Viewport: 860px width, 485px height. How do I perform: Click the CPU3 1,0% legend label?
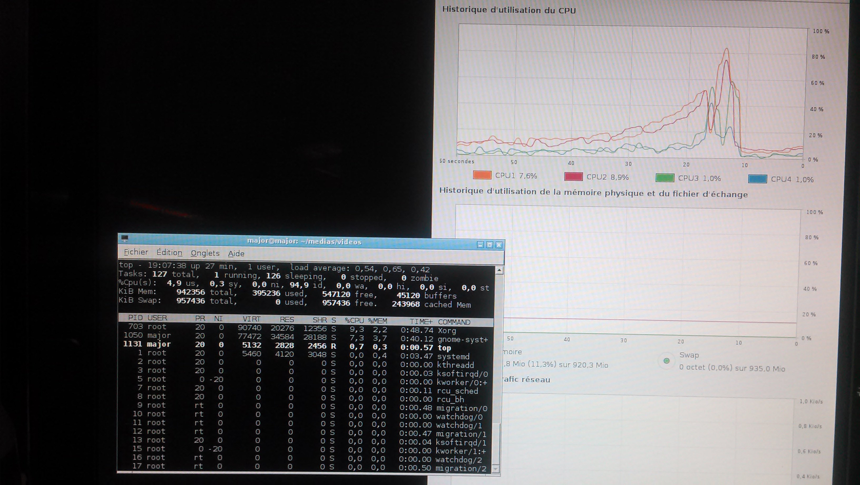pyautogui.click(x=699, y=178)
